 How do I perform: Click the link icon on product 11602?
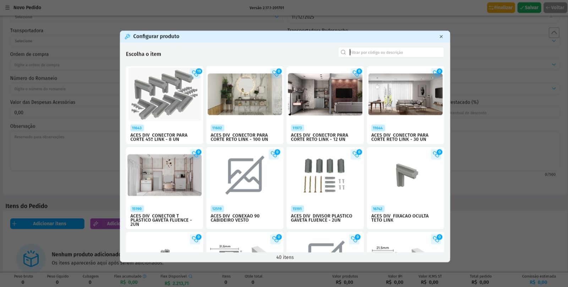click(276, 73)
